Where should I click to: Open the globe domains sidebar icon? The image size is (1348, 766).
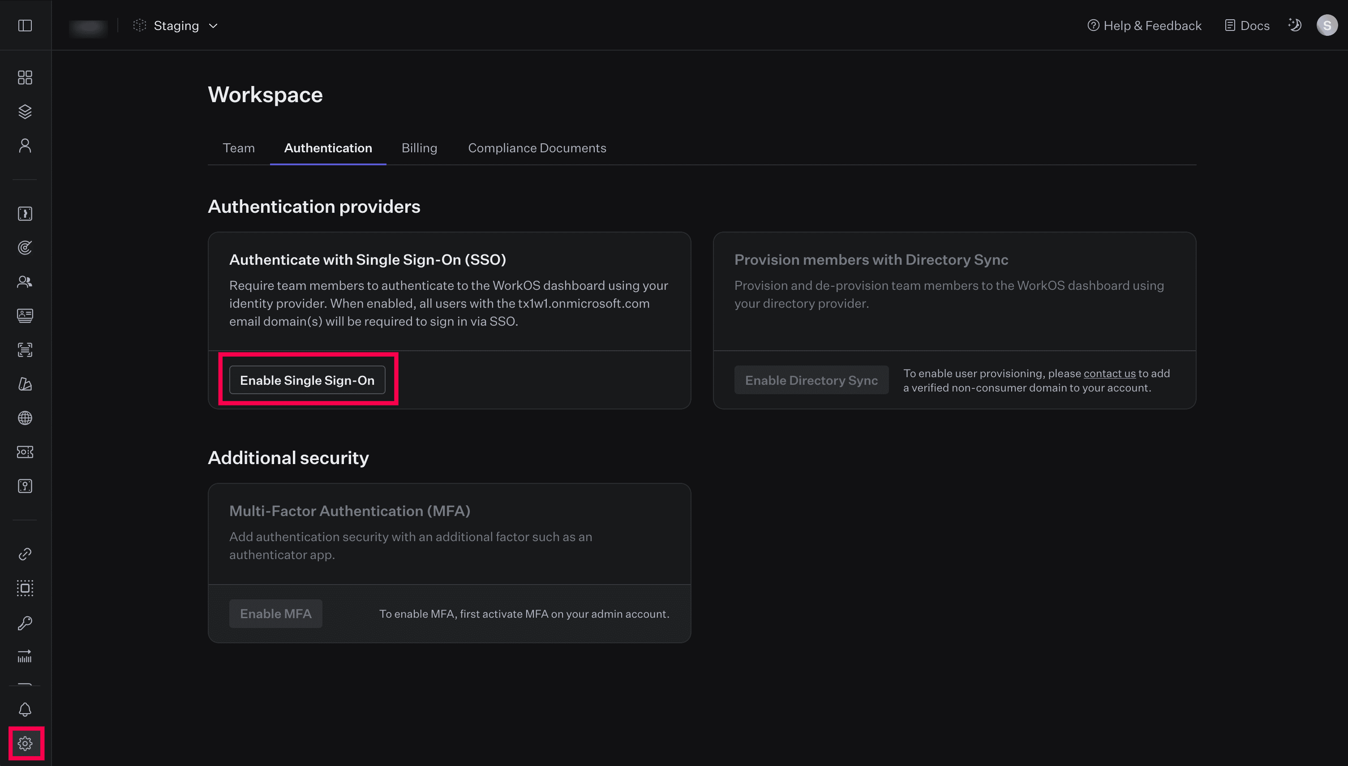pos(25,418)
